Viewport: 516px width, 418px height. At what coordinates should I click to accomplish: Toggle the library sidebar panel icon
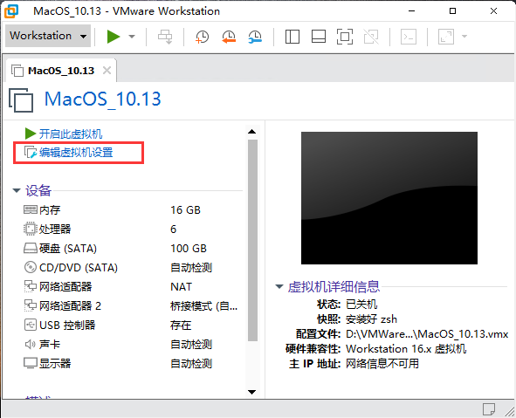(292, 37)
